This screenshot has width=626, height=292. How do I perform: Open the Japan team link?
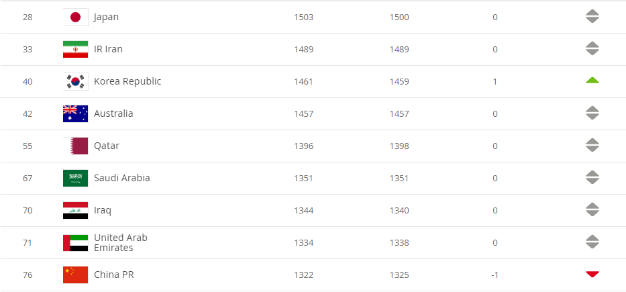coord(106,17)
